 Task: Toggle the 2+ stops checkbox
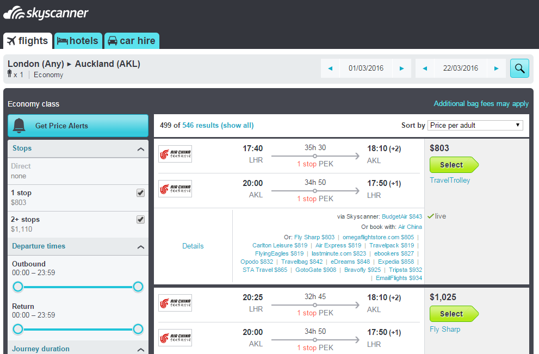click(140, 219)
